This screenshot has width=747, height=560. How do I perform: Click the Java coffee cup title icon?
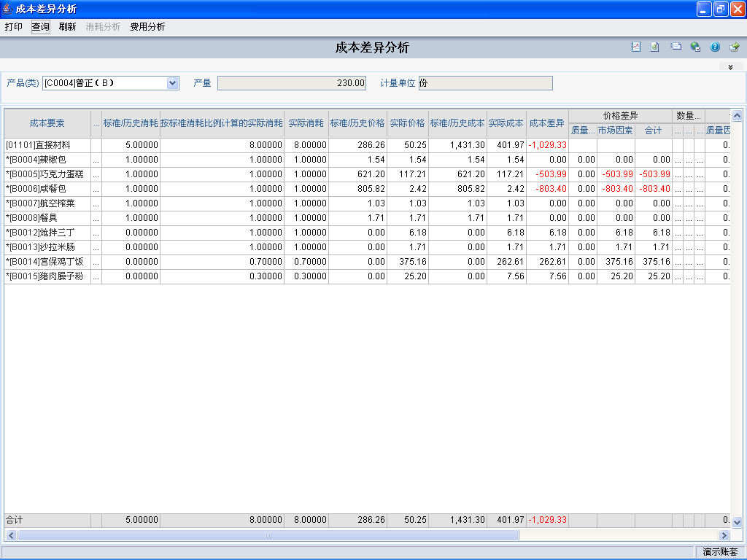(x=7, y=9)
